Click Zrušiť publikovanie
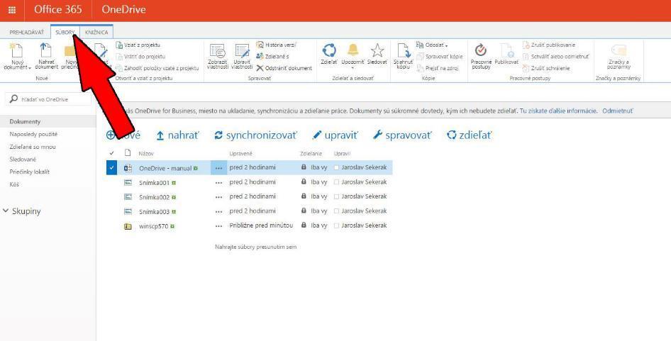Screen dimensions: 671x341 549,45
